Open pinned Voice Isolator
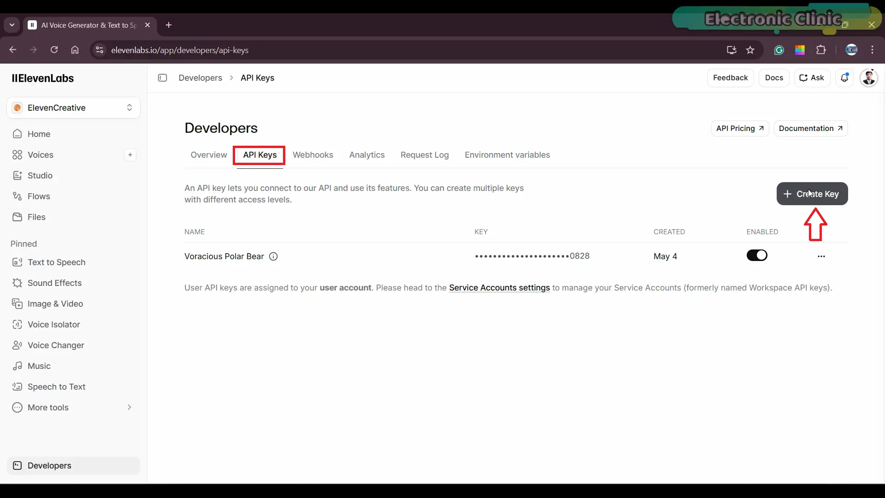885x498 pixels. (73, 325)
